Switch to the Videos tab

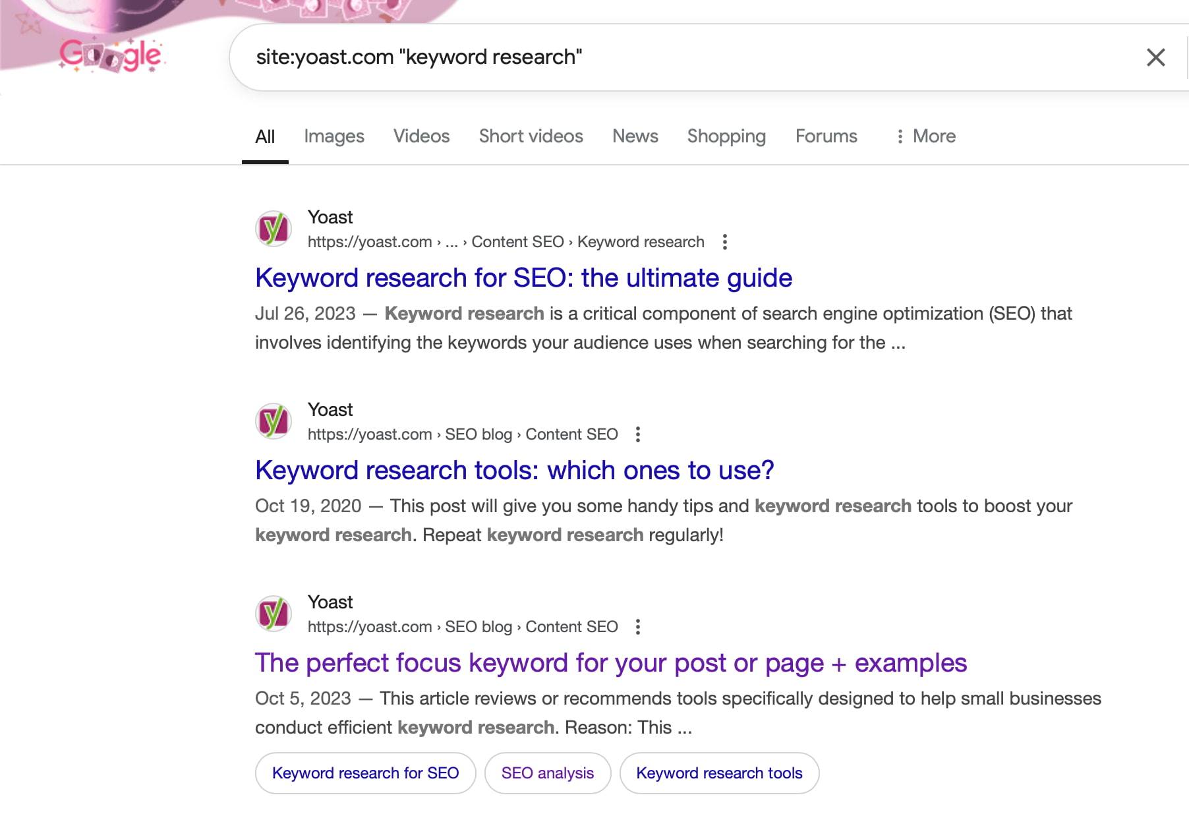point(421,136)
